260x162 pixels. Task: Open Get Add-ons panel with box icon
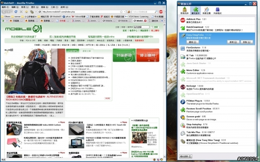point(184,11)
